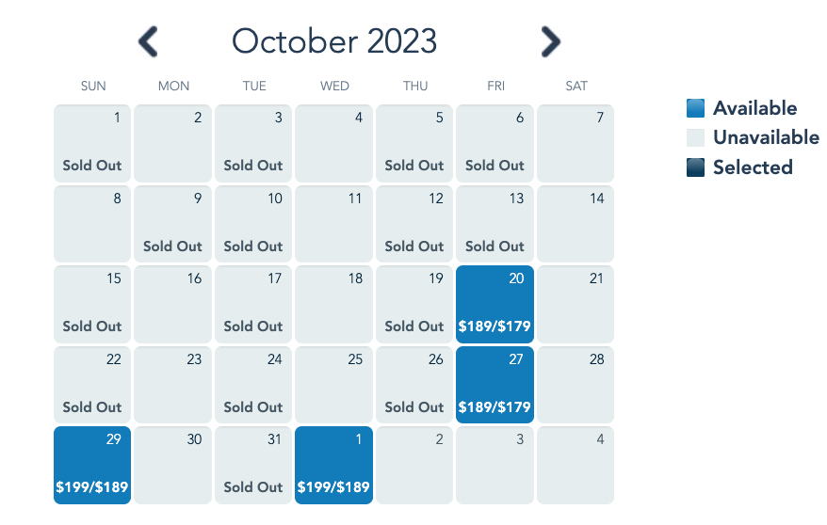Click the WED weekday column header
Screen dimensions: 827x525
click(x=334, y=86)
